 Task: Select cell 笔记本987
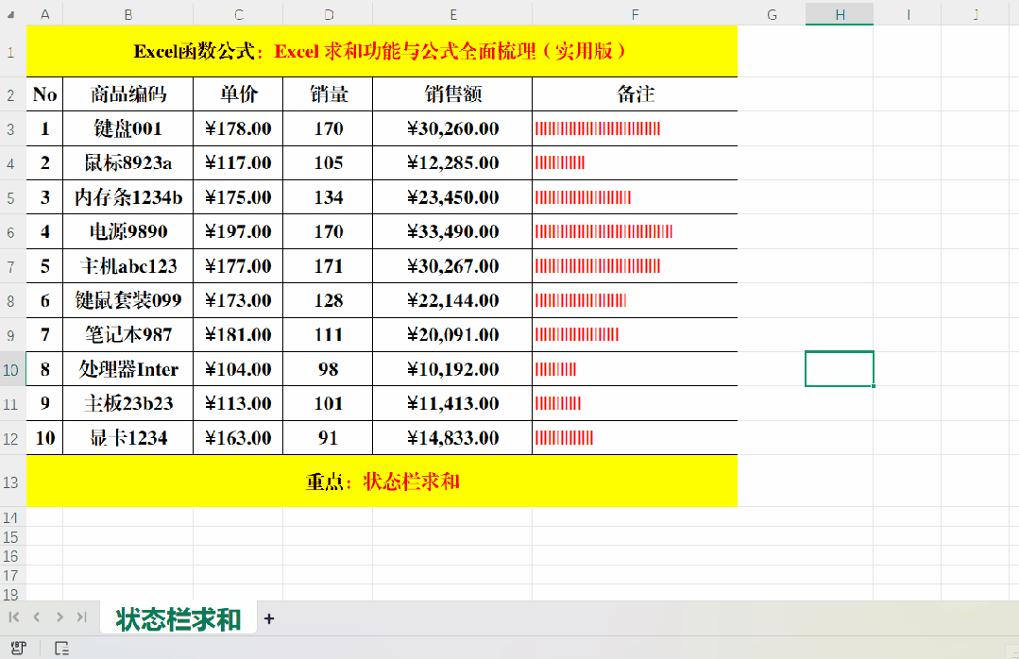(x=128, y=335)
